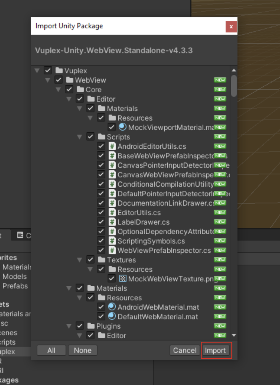This screenshot has height=385, width=280.
Task: Collapse the Plugins folder arrow
Action: 69,326
